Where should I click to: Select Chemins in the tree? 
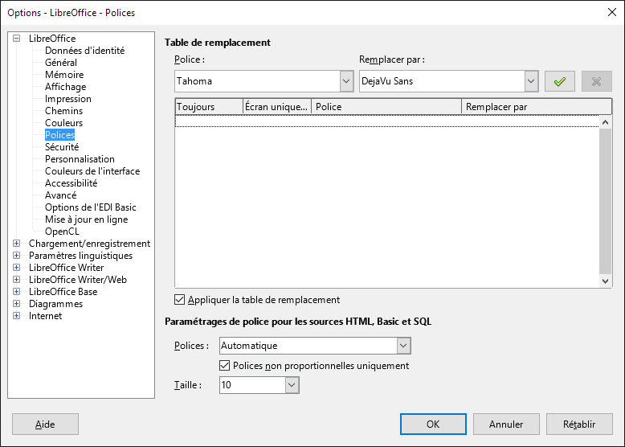(63, 110)
